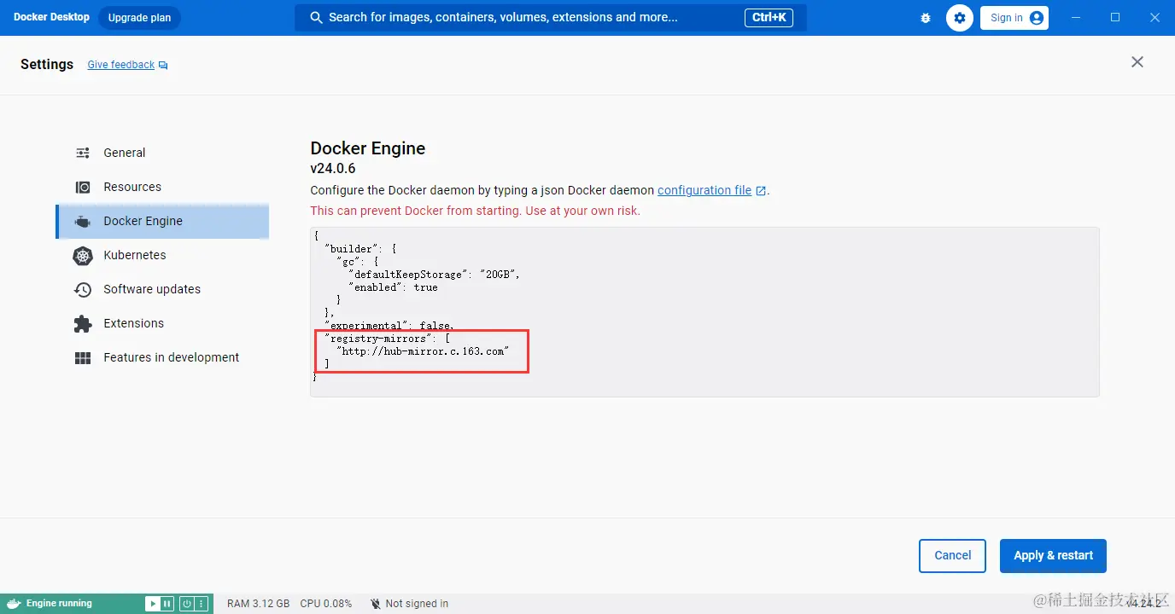
Task: Click the Not signed in status
Action: (x=409, y=604)
